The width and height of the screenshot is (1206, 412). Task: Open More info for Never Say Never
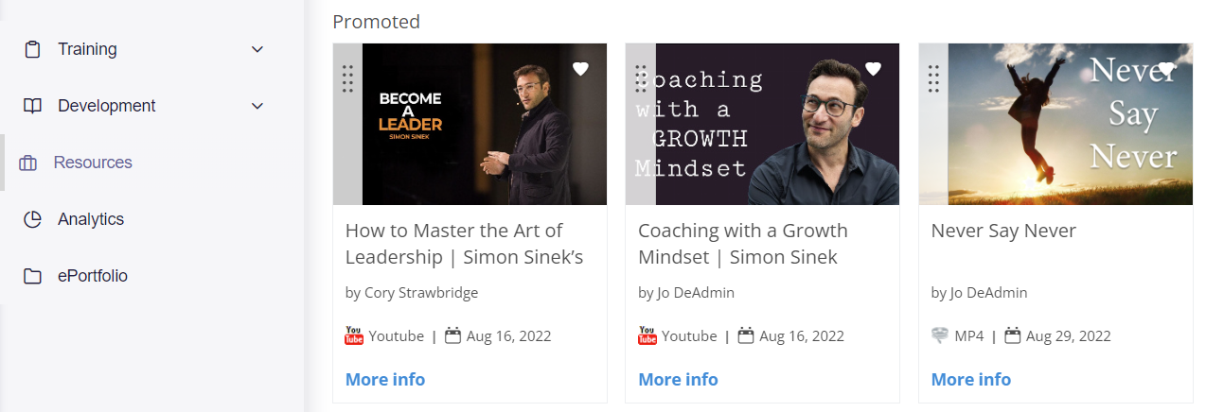click(x=971, y=379)
